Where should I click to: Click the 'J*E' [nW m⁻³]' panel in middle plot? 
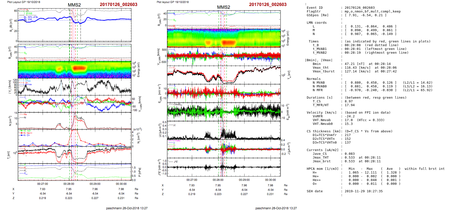(x=224, y=167)
